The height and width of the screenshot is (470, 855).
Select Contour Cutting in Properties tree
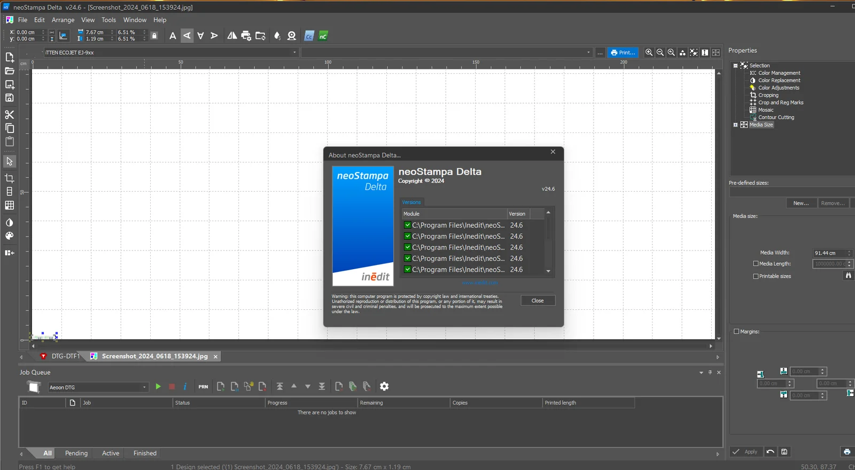(x=776, y=117)
